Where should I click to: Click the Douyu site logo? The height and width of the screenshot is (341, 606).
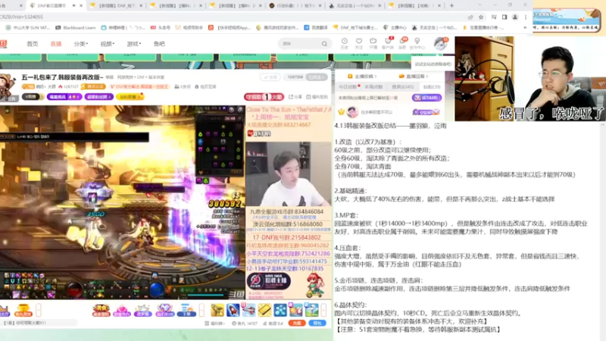4,44
